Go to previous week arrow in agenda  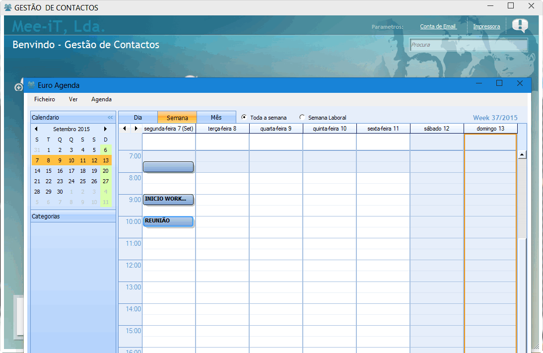(x=125, y=129)
